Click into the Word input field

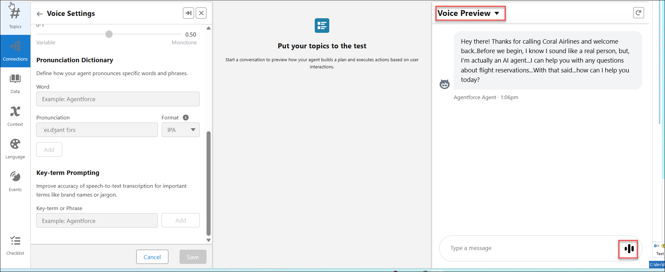coord(118,99)
